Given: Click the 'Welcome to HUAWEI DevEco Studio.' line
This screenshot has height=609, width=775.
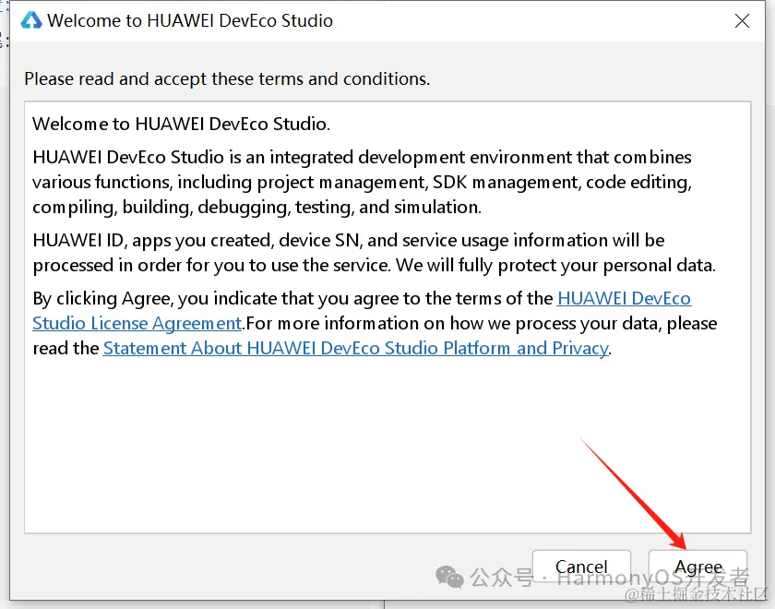Looking at the screenshot, I should 181,124.
